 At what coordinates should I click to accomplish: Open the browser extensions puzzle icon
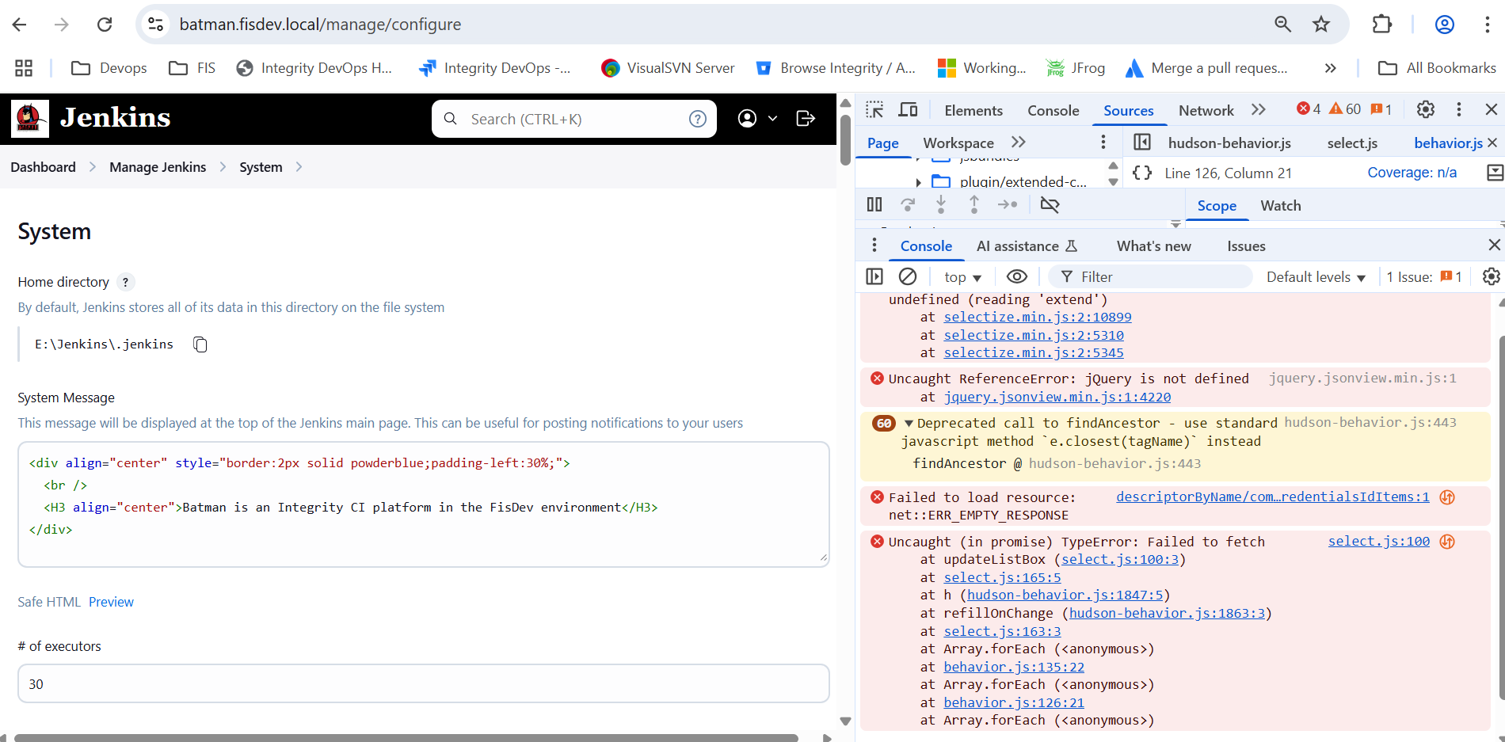point(1382,25)
